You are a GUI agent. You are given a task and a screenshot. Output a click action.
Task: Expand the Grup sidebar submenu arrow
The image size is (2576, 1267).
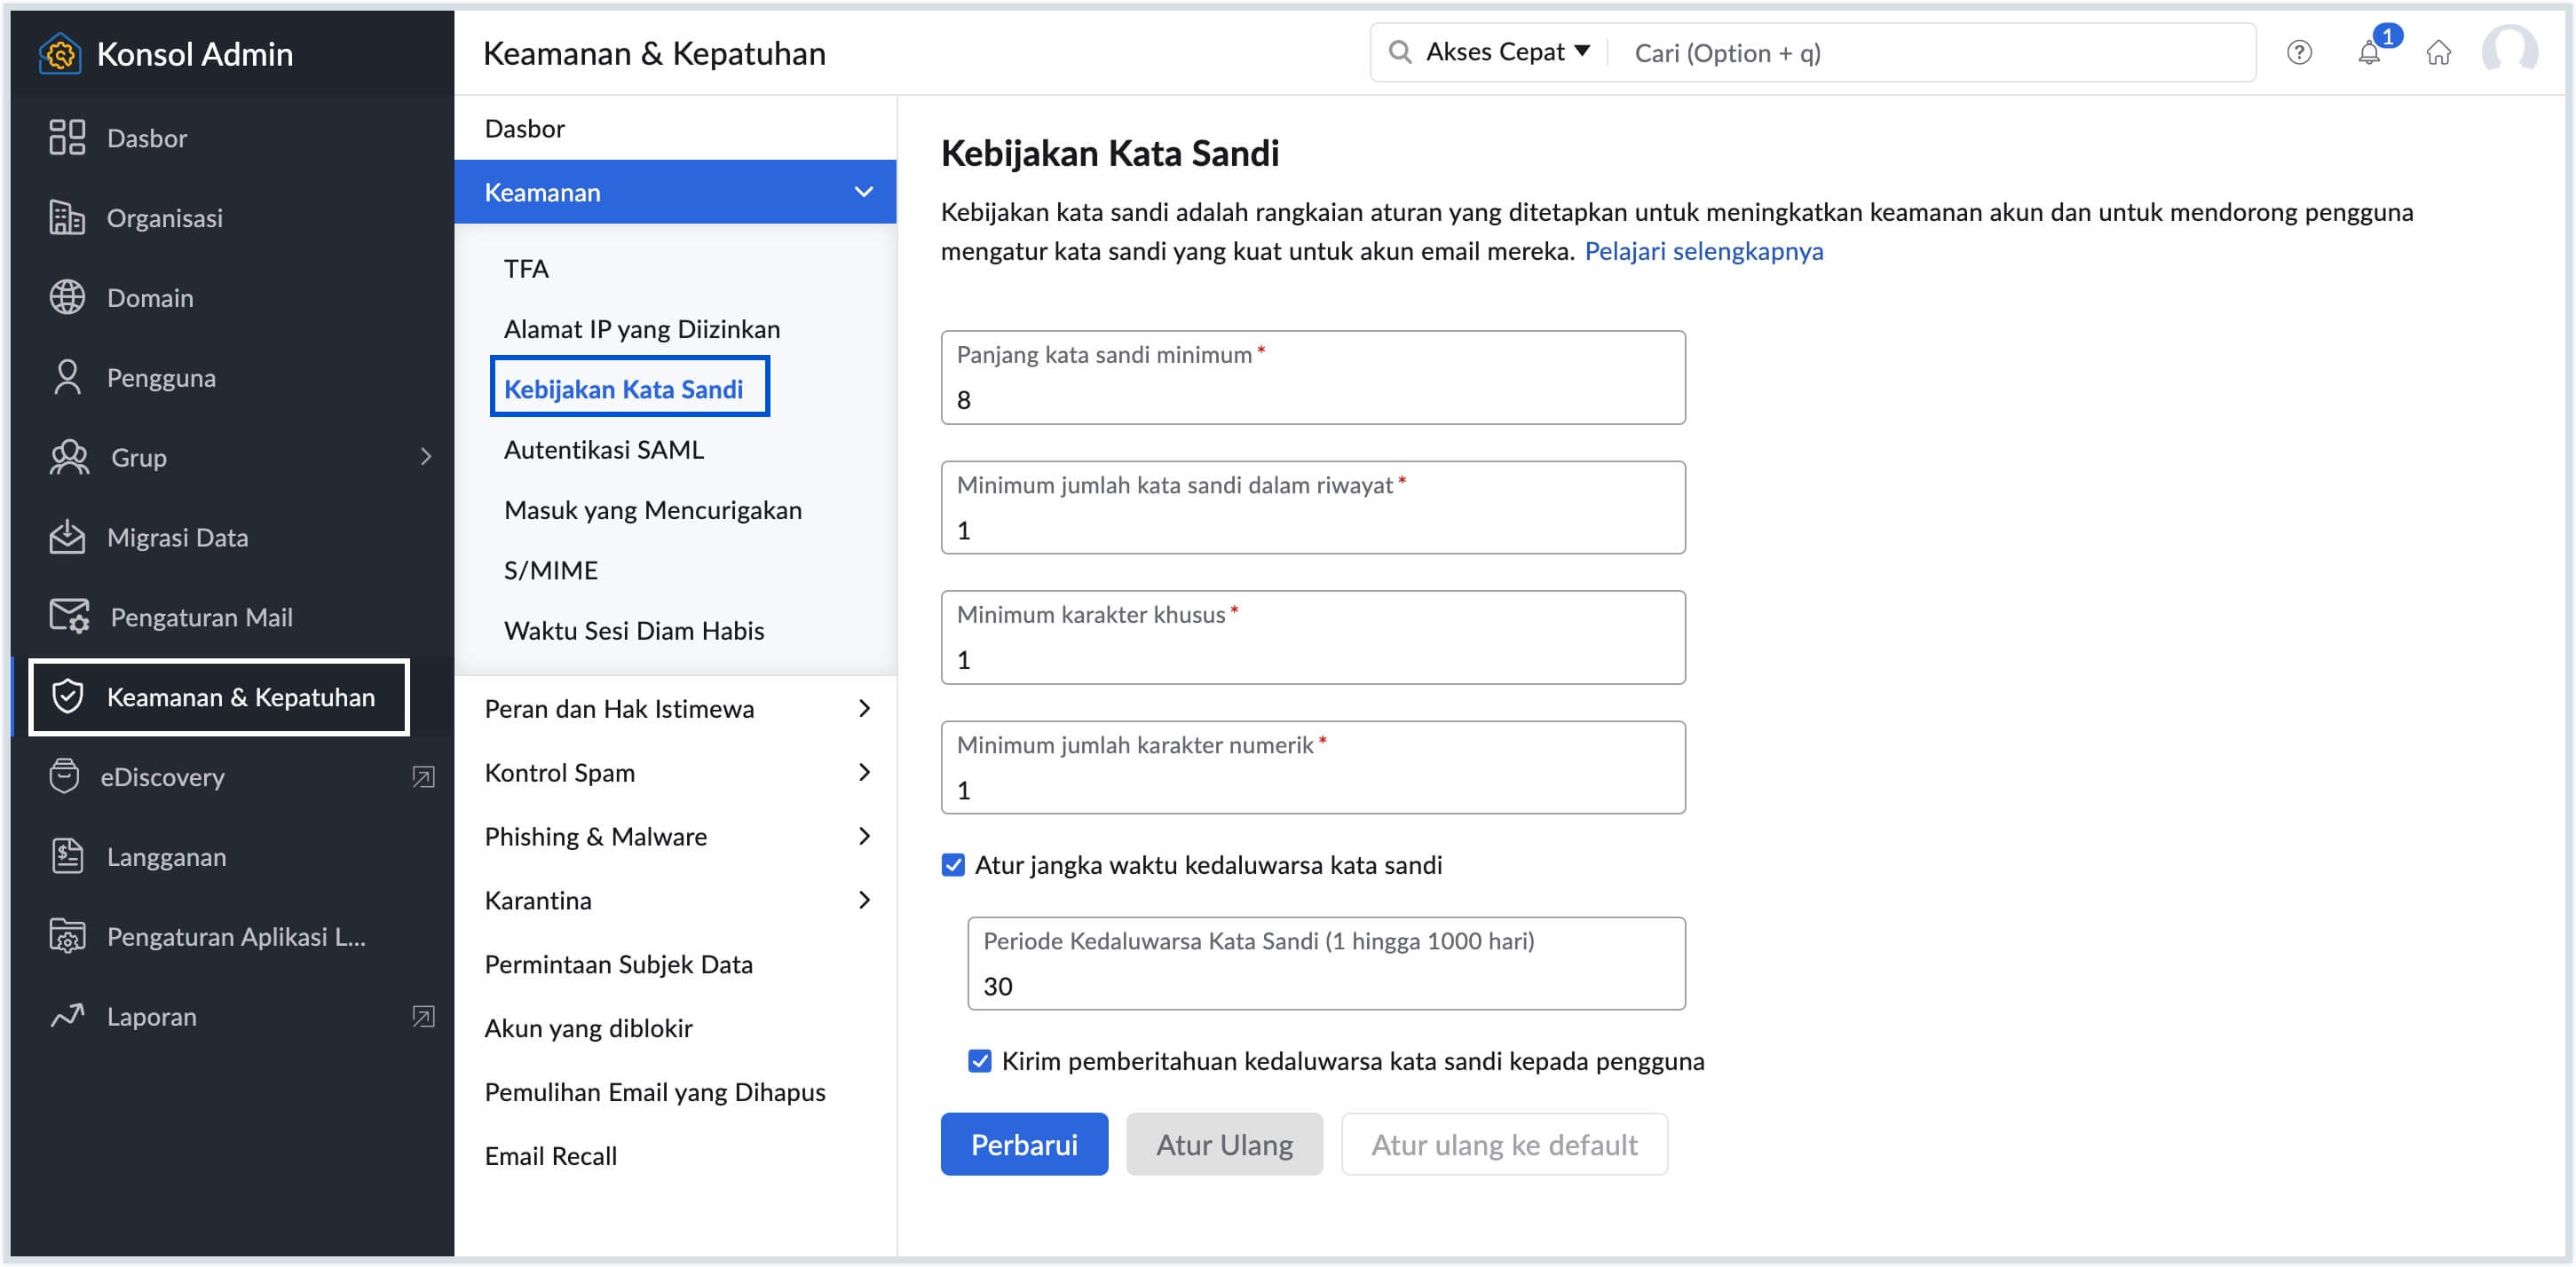pyautogui.click(x=426, y=458)
